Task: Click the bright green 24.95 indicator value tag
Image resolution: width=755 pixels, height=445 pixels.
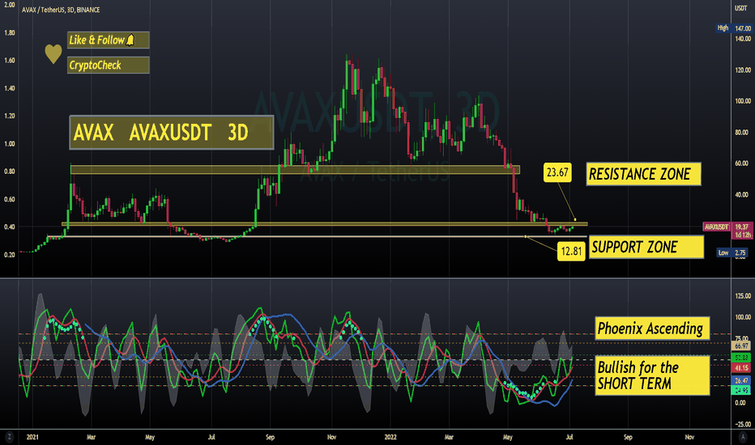Action: [741, 390]
